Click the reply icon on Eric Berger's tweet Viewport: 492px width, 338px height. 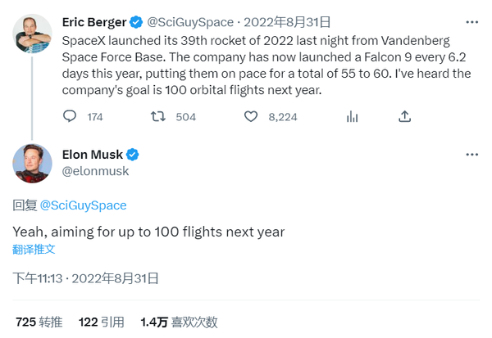coord(71,117)
